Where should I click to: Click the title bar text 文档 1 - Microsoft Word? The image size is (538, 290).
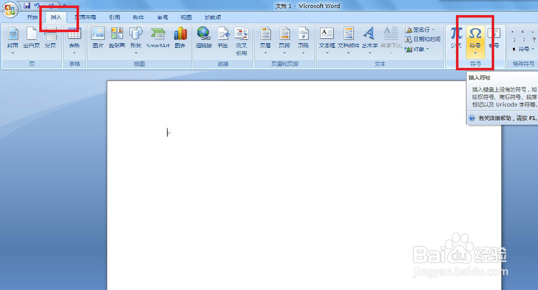[x=308, y=6]
